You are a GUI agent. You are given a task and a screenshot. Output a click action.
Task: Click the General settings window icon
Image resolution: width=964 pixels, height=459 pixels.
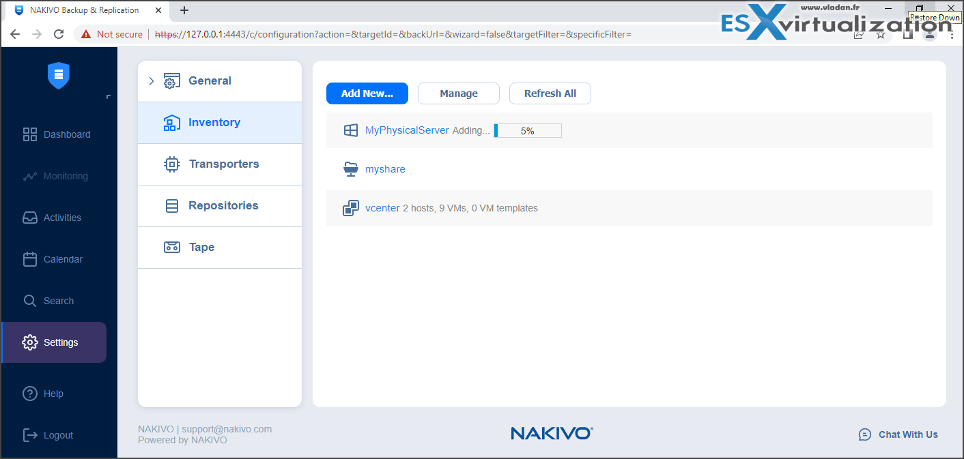coord(171,81)
